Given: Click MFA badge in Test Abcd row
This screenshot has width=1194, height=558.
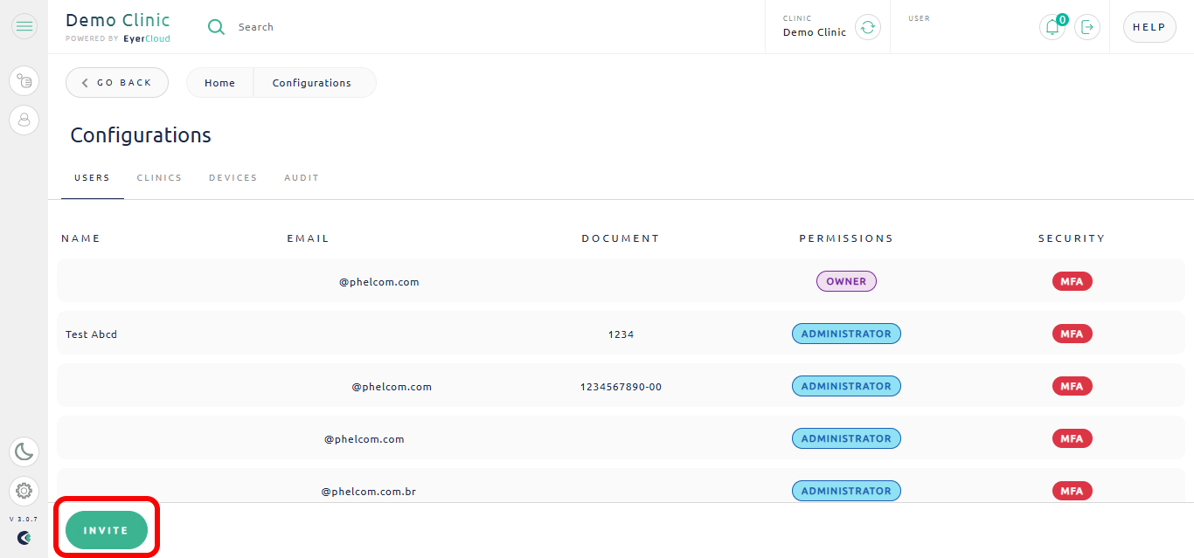Looking at the screenshot, I should point(1072,334).
